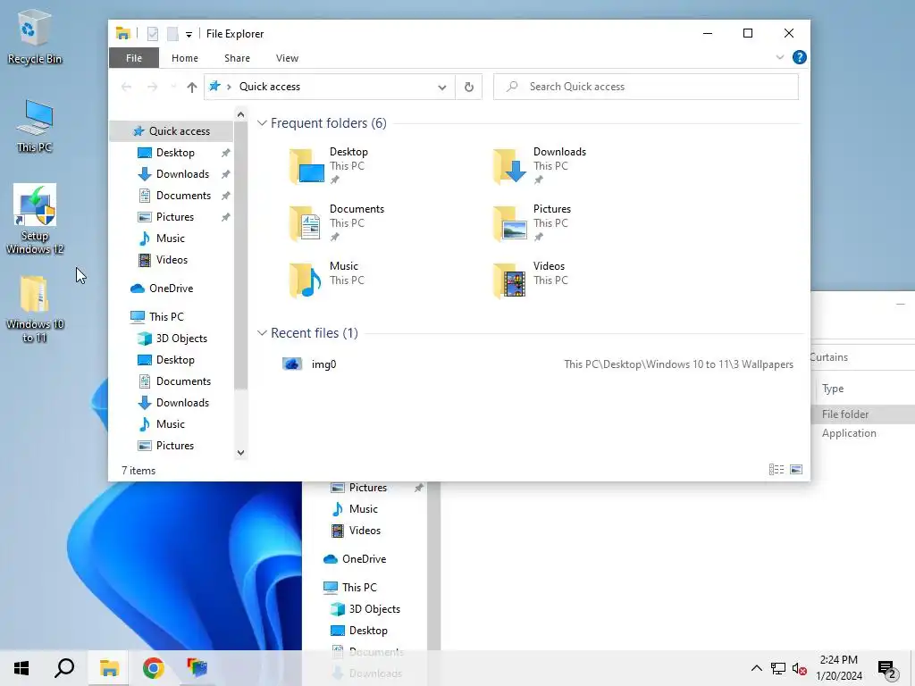Open the muted volume tray icon
This screenshot has height=686, width=915.
[x=800, y=668]
